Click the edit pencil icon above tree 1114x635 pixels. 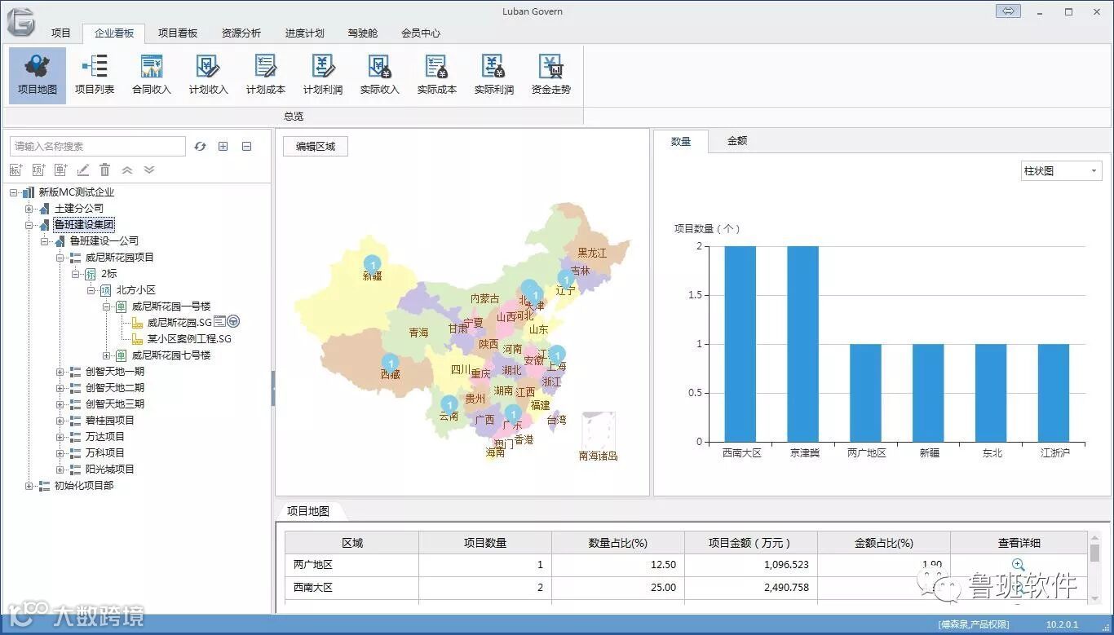click(x=82, y=170)
